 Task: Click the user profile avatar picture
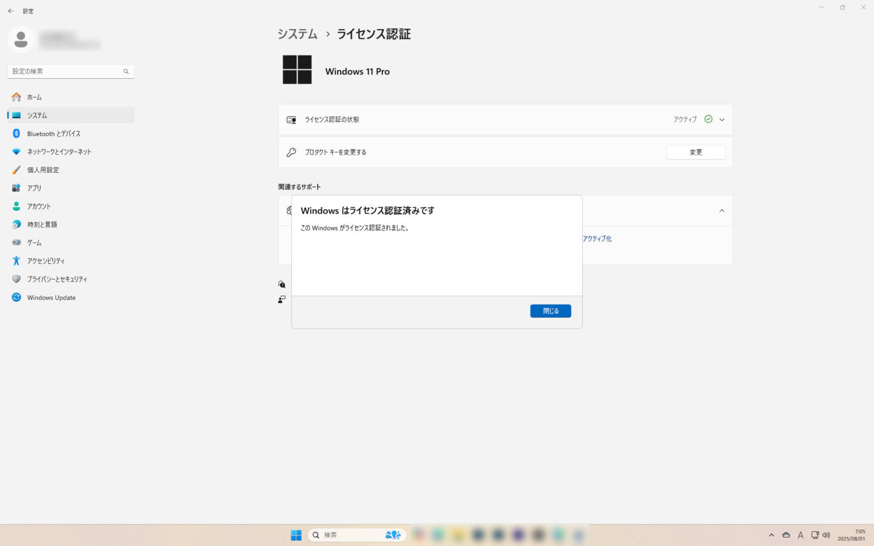tap(21, 40)
